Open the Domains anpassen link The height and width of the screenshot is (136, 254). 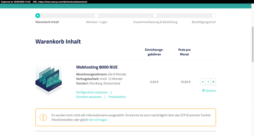pos(89,97)
